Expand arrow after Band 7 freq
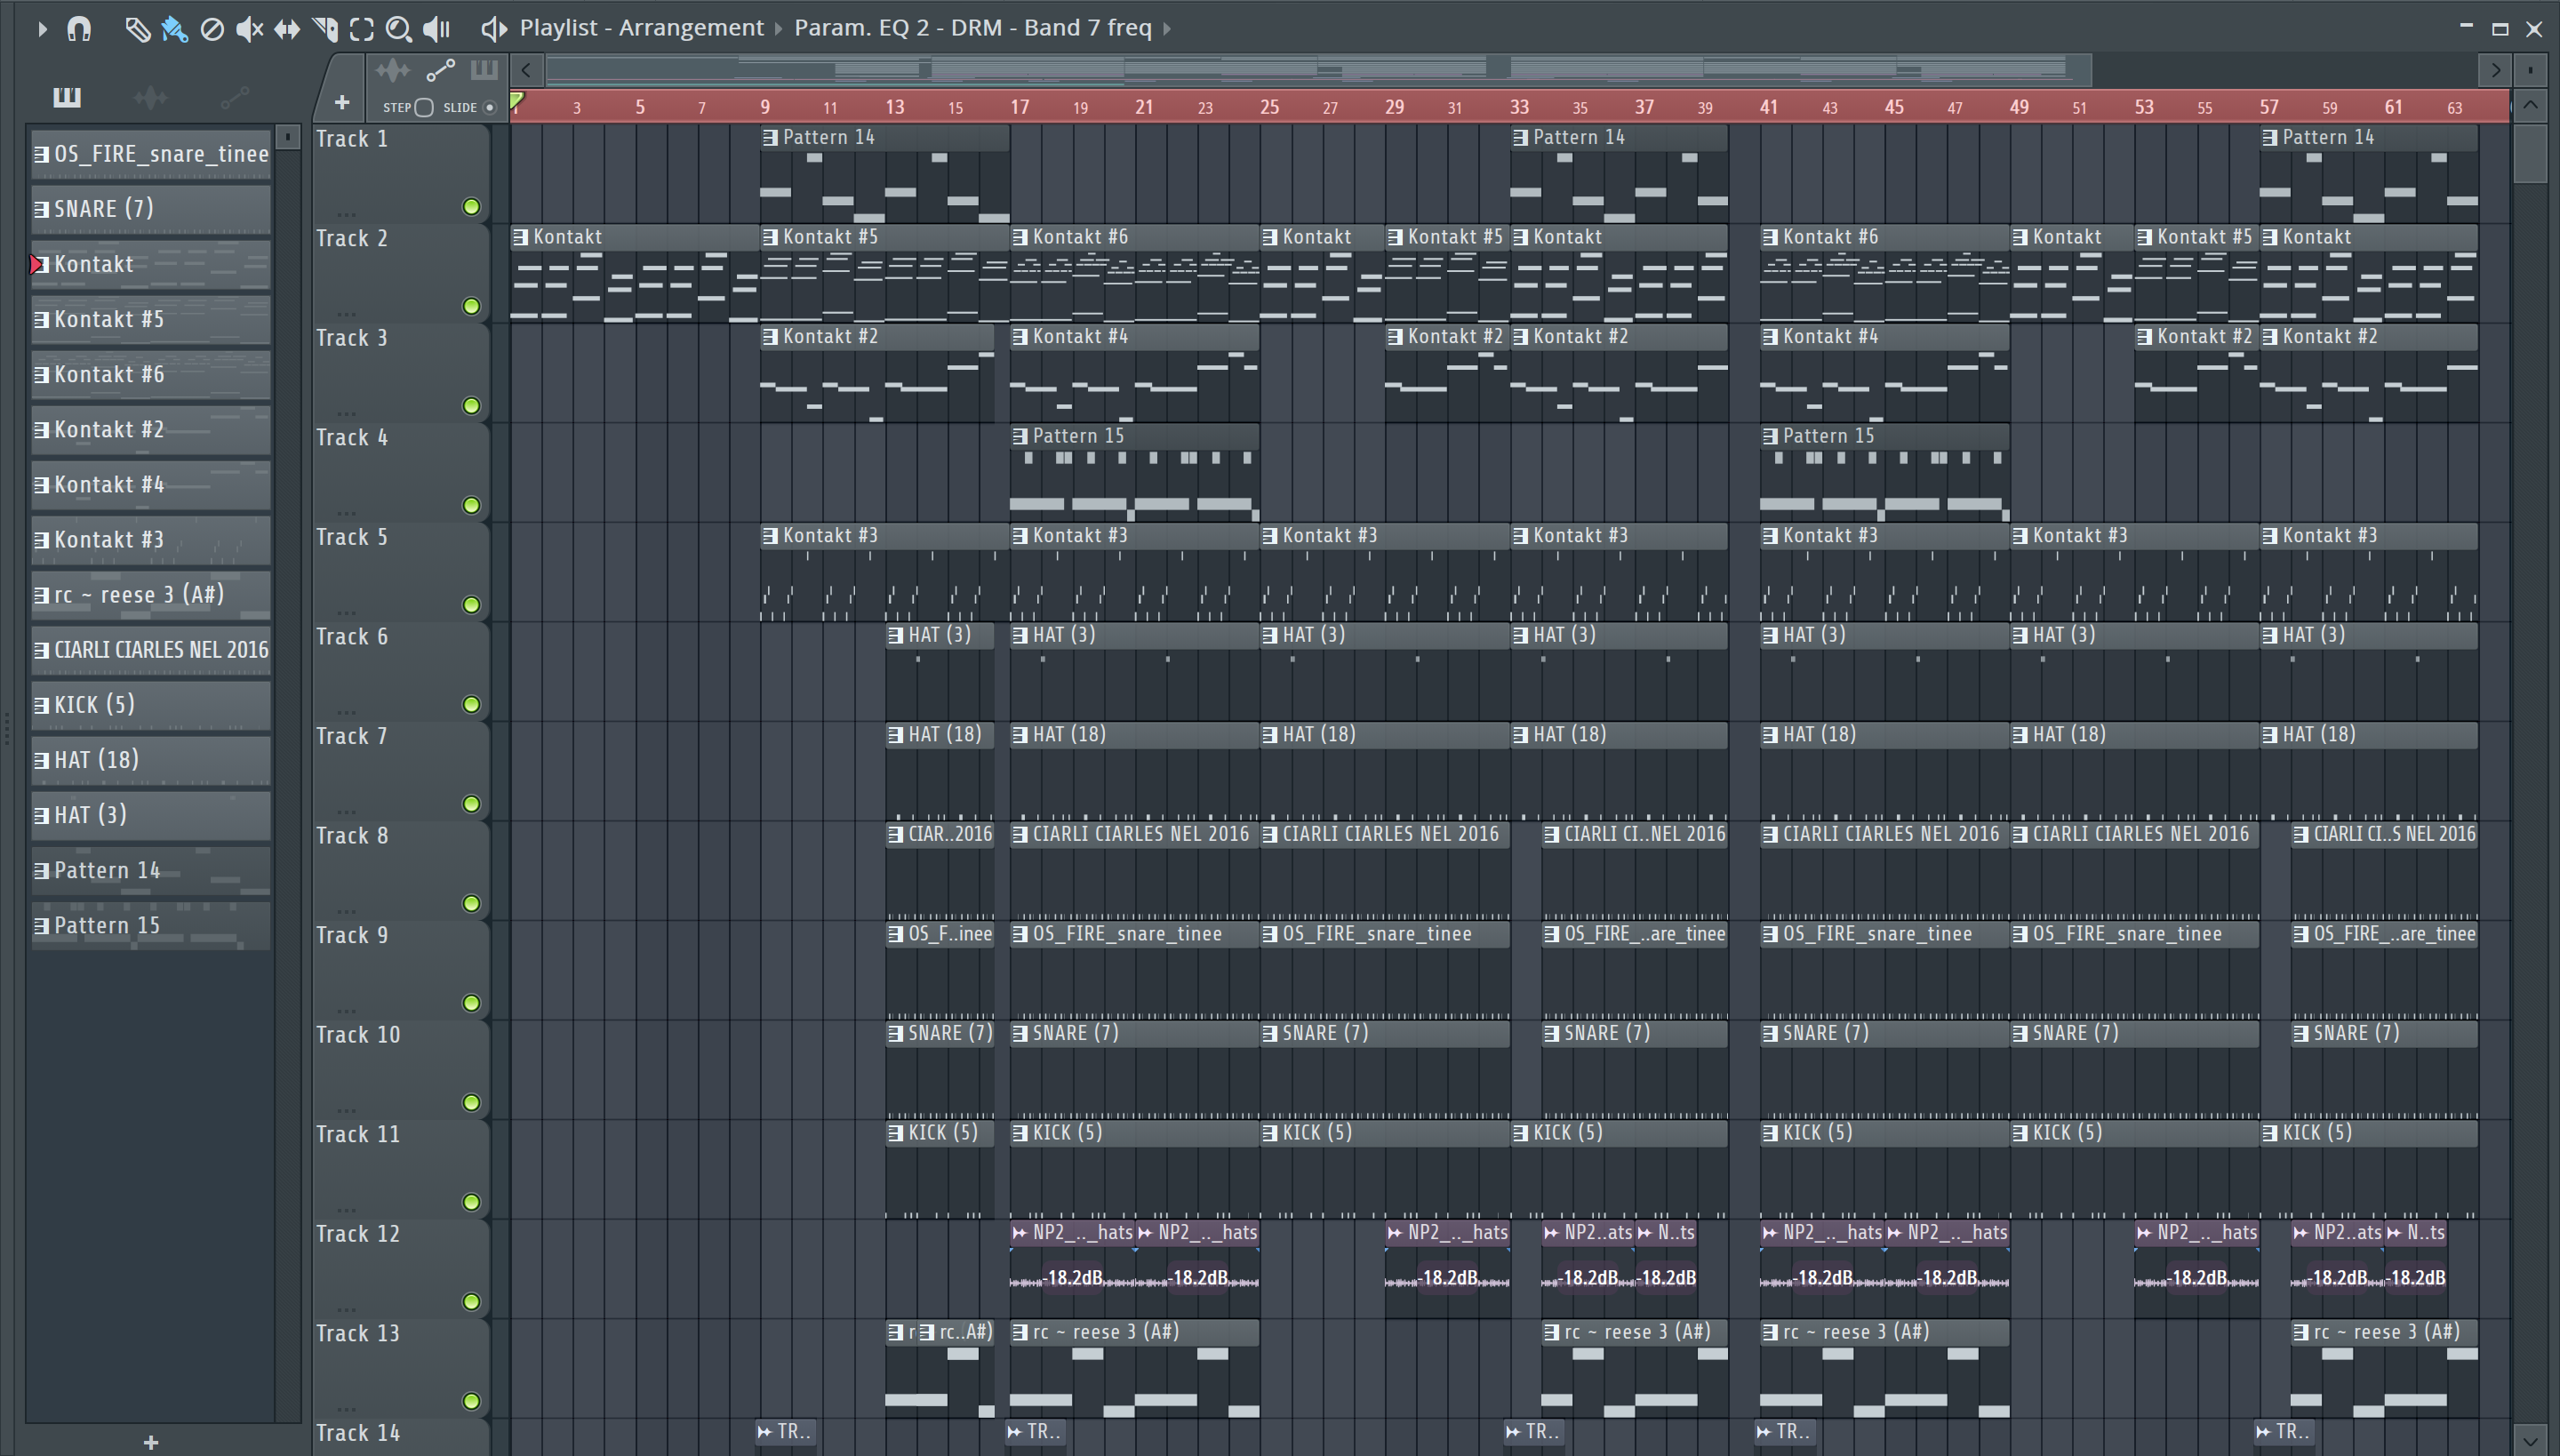2560x1456 pixels. coord(1167,29)
